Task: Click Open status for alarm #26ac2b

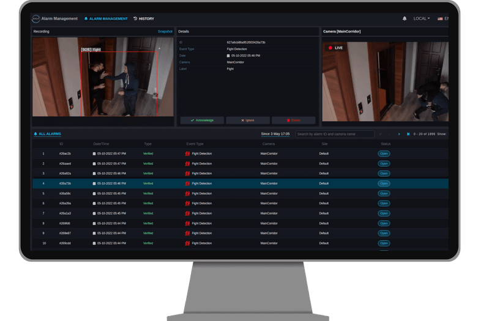Action: [384, 153]
